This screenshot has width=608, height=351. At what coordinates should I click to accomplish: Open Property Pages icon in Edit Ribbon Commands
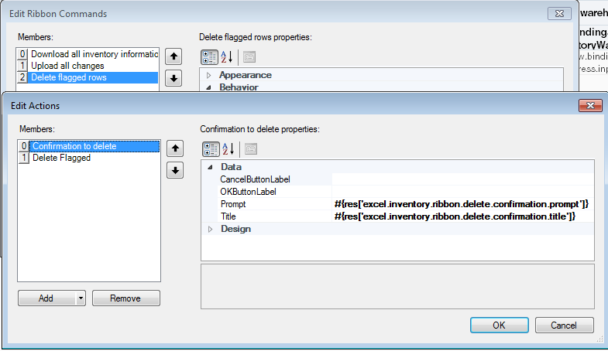coord(249,57)
